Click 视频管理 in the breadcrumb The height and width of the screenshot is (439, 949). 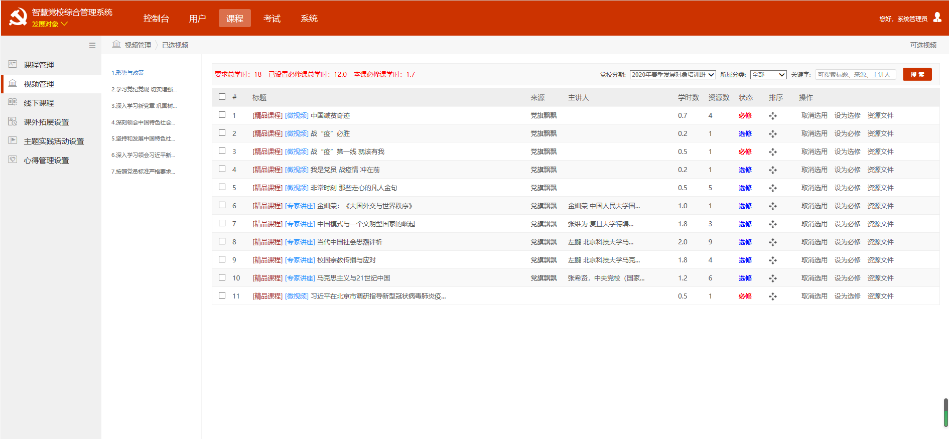[x=138, y=45]
